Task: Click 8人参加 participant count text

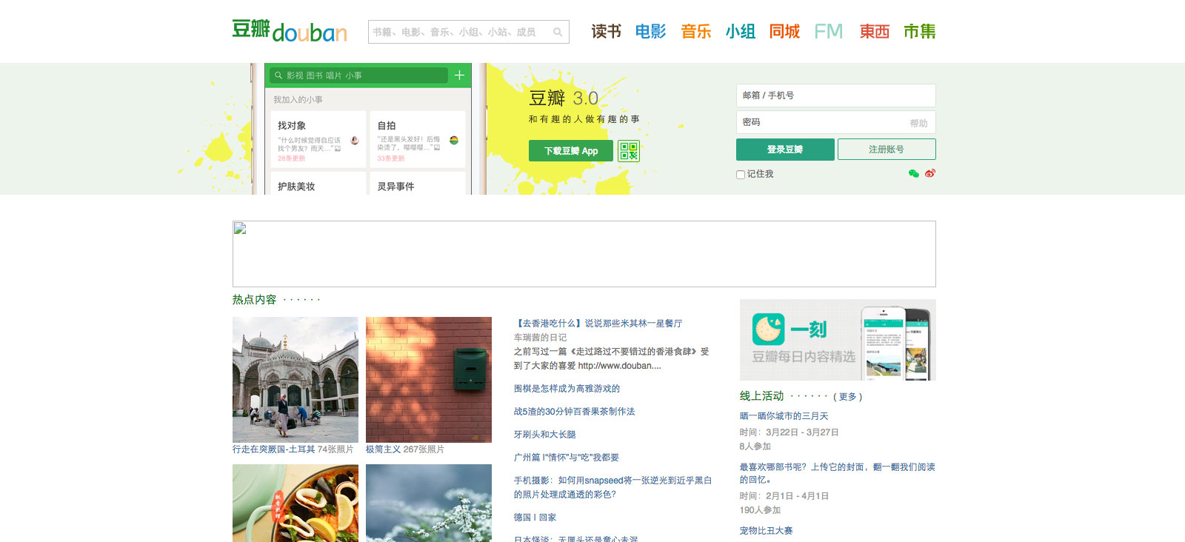Action: click(755, 446)
